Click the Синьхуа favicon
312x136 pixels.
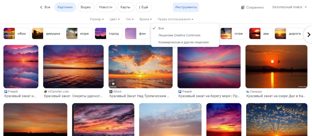pyautogui.click(x=248, y=91)
